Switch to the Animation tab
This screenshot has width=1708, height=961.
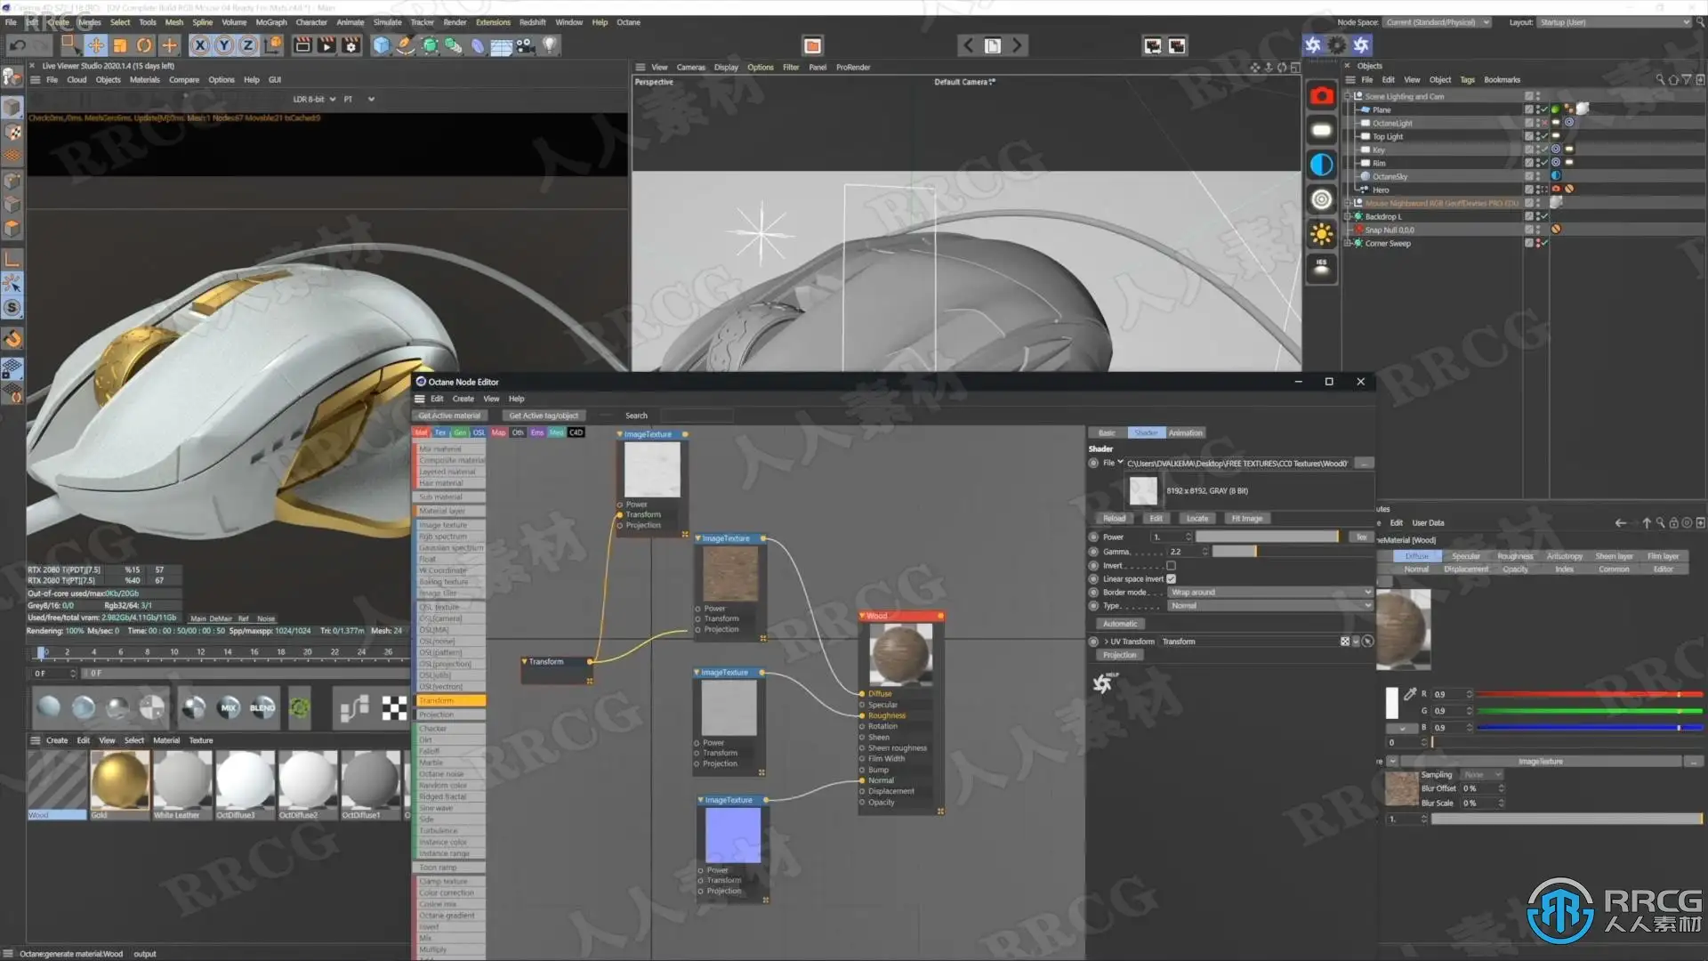pos(1185,433)
